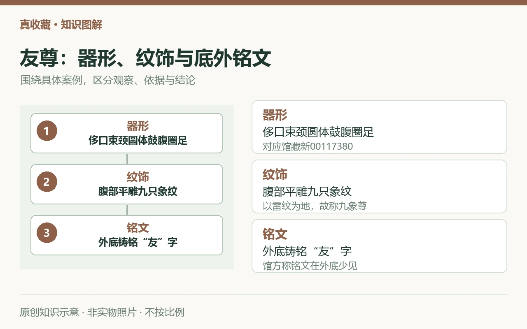Image resolution: width=527 pixels, height=329 pixels.
Task: Click the brown step circle numbered 2
Action: [x=47, y=182]
